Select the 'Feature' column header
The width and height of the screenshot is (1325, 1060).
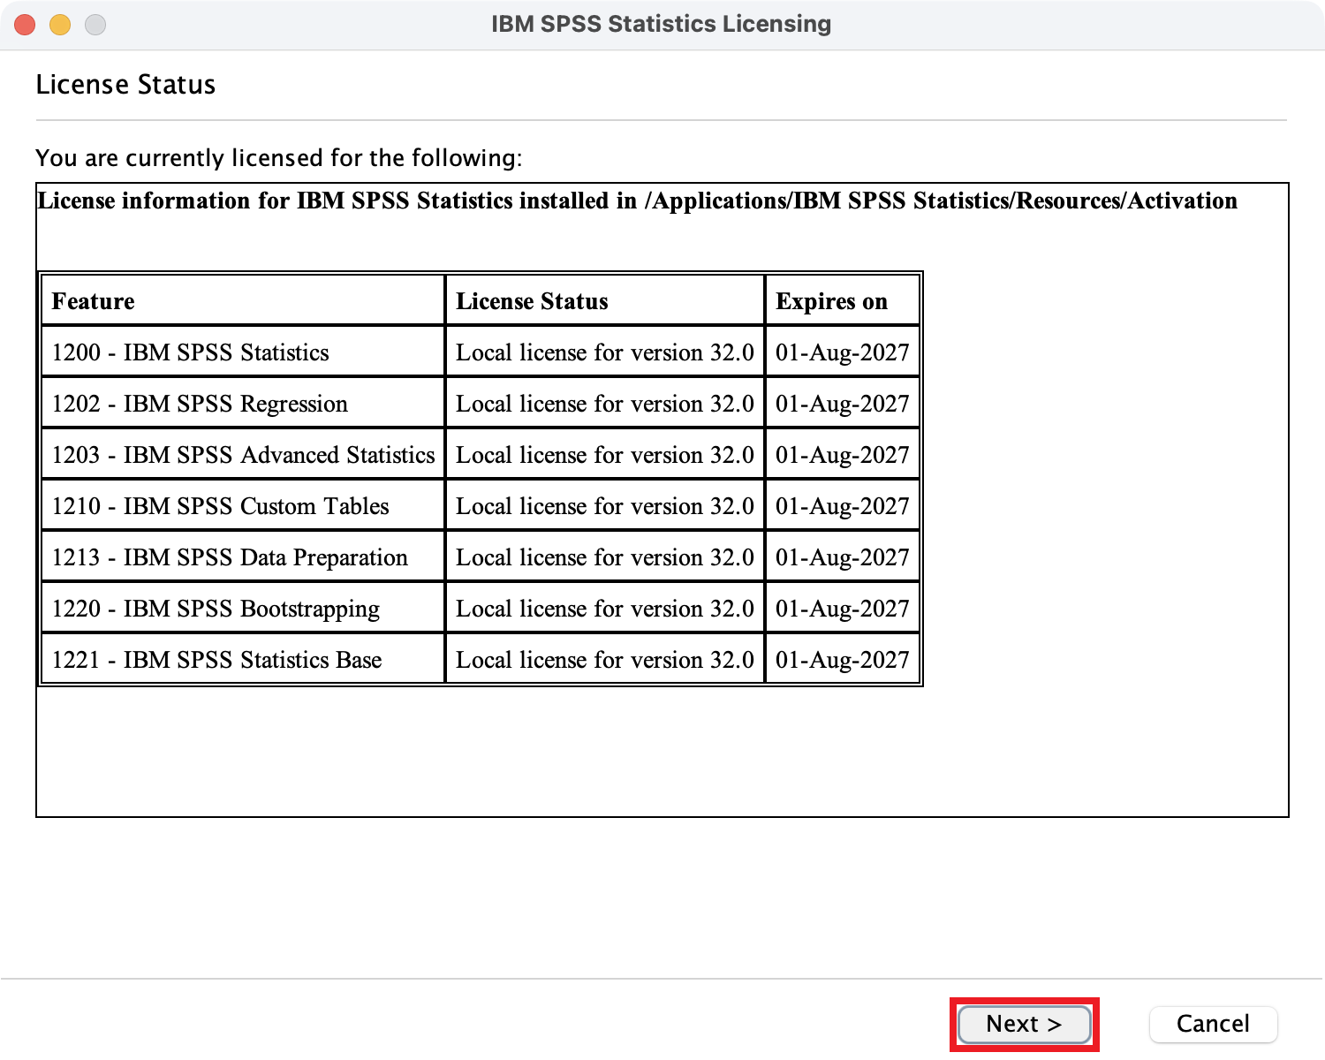(243, 300)
